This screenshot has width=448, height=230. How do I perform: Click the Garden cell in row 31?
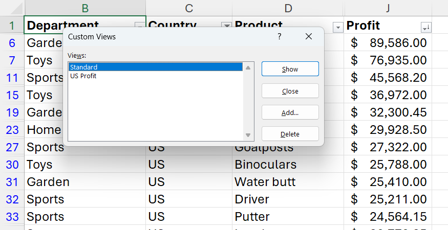click(85, 182)
